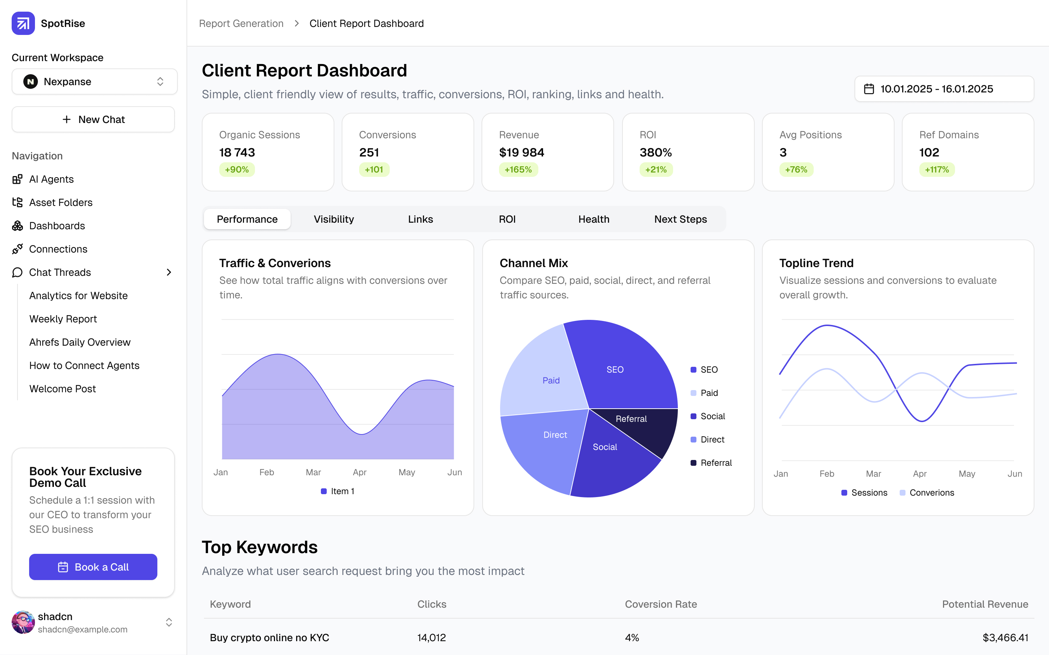Image resolution: width=1049 pixels, height=655 pixels.
Task: Switch to the Visibility tab
Action: pos(334,219)
